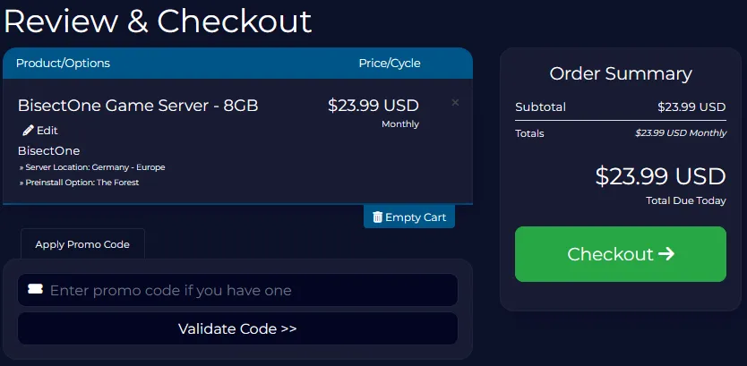This screenshot has height=366, width=747.
Task: Proceed with the green Checkout button
Action: [620, 254]
